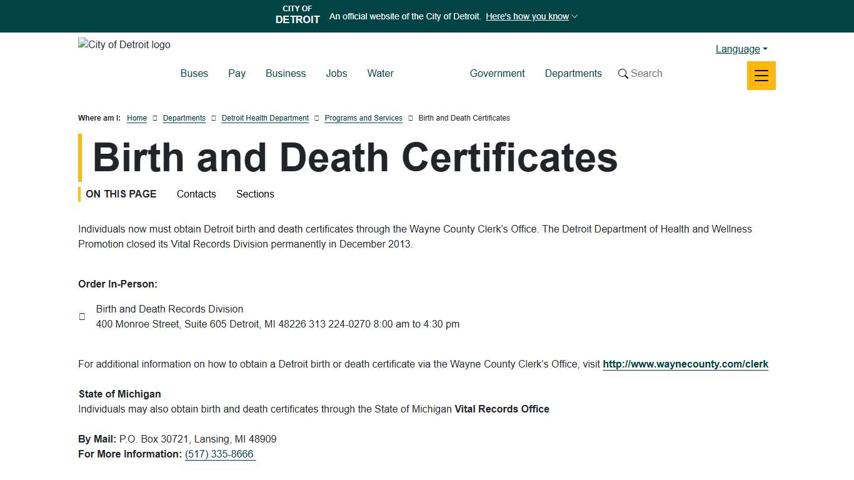
Task: Click Pay in the top navigation
Action: click(x=236, y=73)
